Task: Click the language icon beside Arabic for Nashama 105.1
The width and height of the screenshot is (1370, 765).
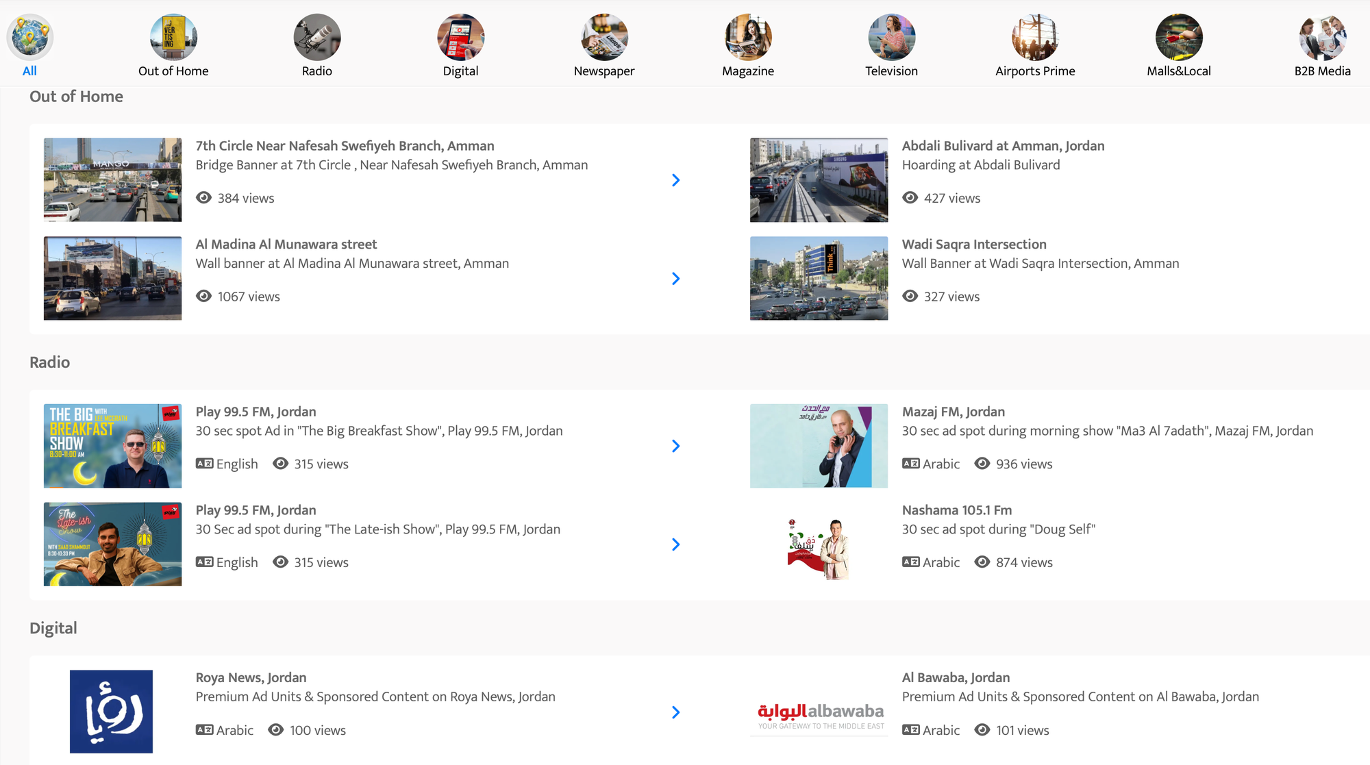Action: click(x=910, y=562)
